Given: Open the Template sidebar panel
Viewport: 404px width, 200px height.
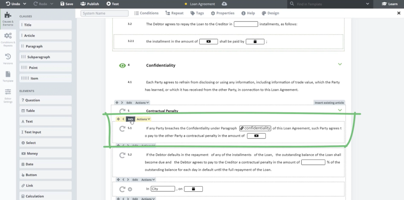Looking at the screenshot, I should [8, 76].
